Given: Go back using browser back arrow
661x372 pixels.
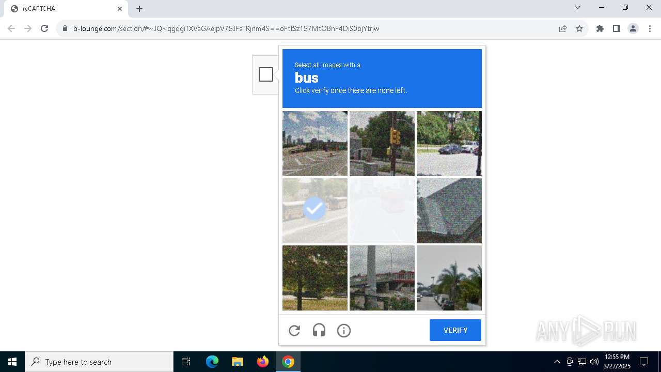Looking at the screenshot, I should [11, 28].
